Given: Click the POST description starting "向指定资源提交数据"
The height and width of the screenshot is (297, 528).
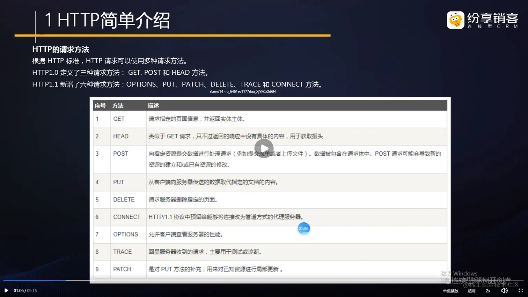Looking at the screenshot, I should pyautogui.click(x=295, y=159).
